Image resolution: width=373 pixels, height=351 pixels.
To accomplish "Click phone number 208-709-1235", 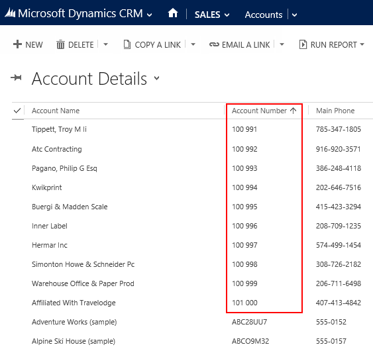I will (339, 226).
